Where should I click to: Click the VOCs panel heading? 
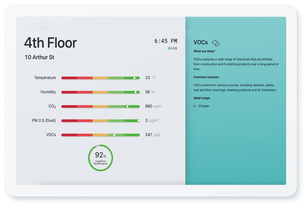(x=200, y=42)
